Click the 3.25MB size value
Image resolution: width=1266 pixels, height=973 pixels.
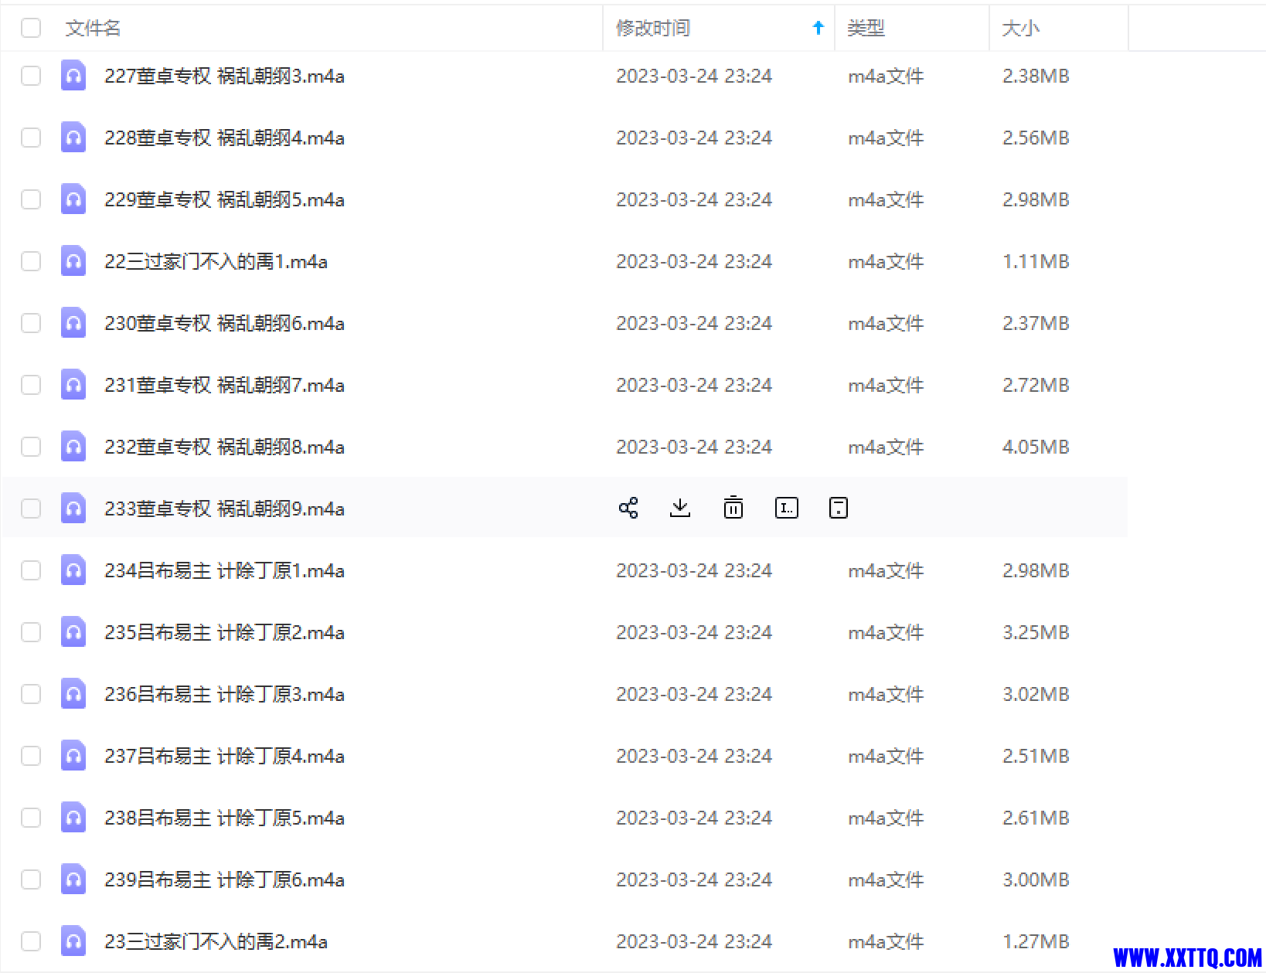[x=1036, y=632]
